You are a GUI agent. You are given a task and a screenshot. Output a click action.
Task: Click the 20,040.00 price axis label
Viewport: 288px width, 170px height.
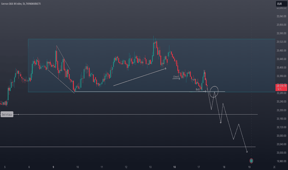(282, 144)
